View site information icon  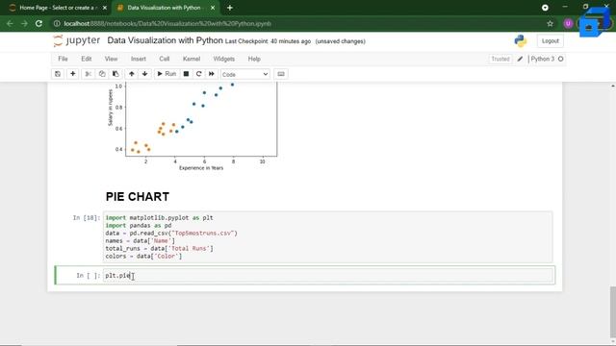(x=57, y=23)
